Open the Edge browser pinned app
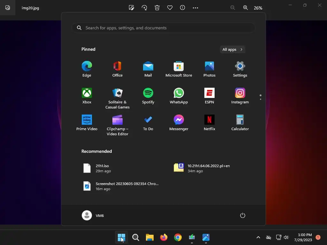The image size is (327, 245). click(x=87, y=69)
